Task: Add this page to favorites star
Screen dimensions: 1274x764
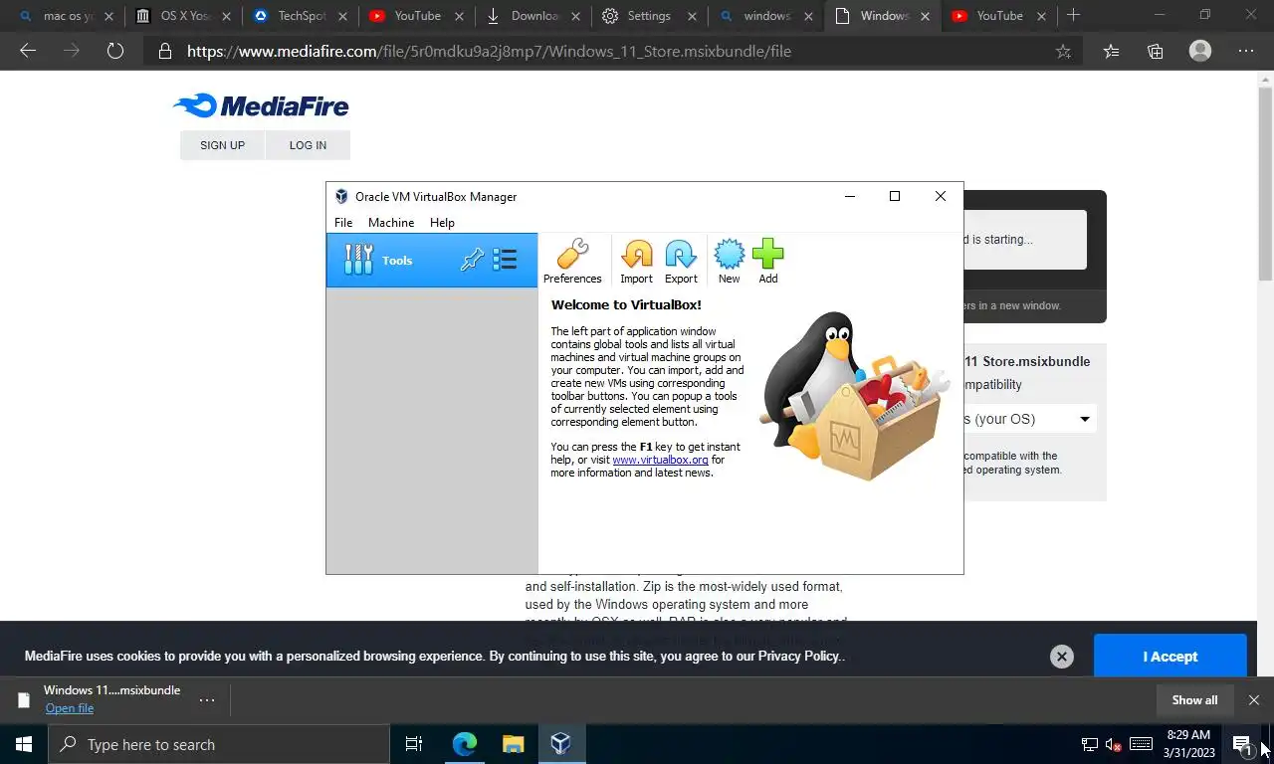Action: [1063, 52]
